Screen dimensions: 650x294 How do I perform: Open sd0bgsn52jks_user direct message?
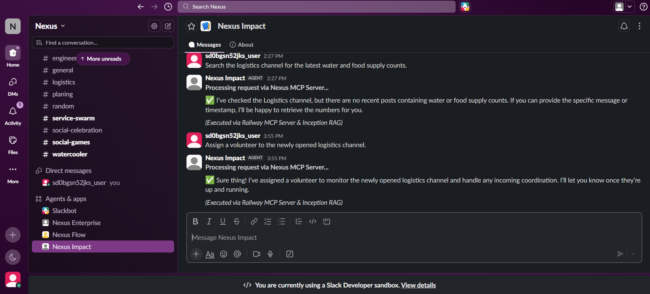point(103,183)
